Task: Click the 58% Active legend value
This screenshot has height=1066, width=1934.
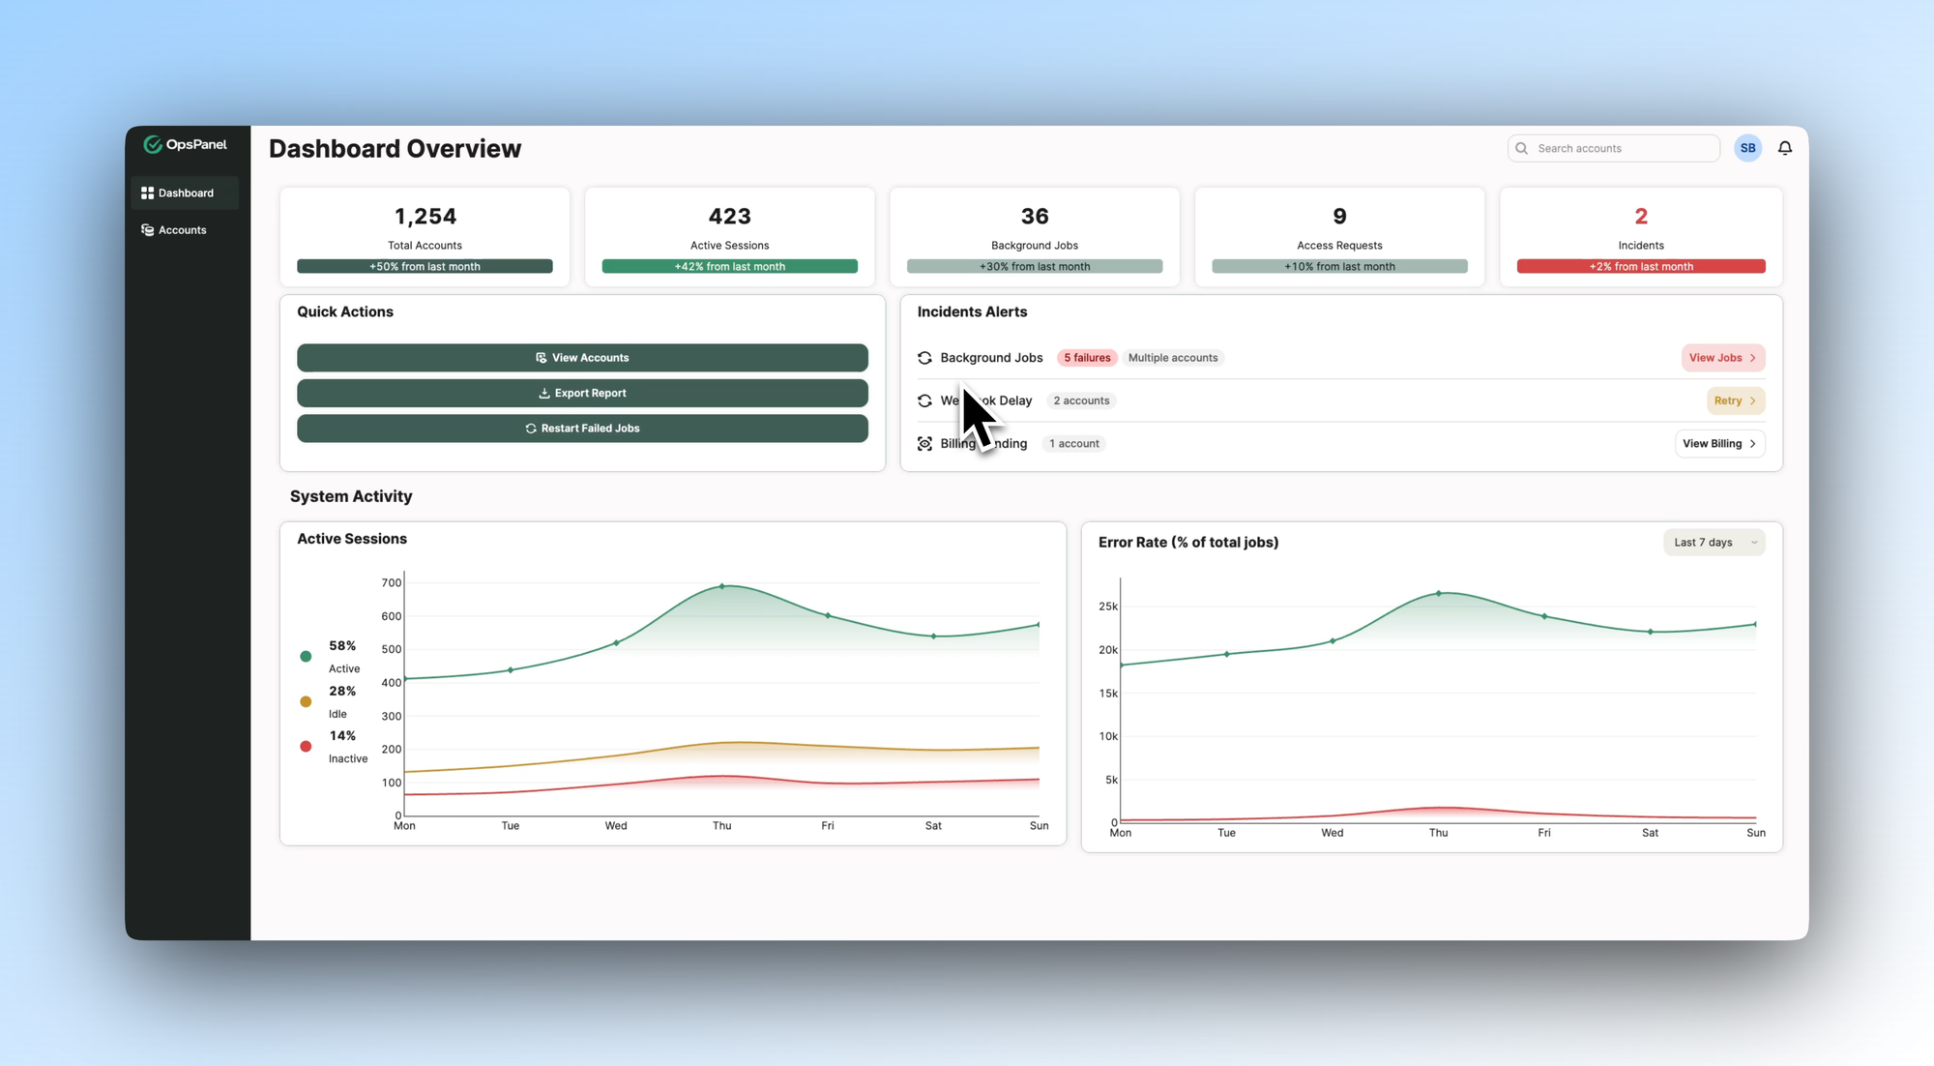Action: (x=342, y=646)
